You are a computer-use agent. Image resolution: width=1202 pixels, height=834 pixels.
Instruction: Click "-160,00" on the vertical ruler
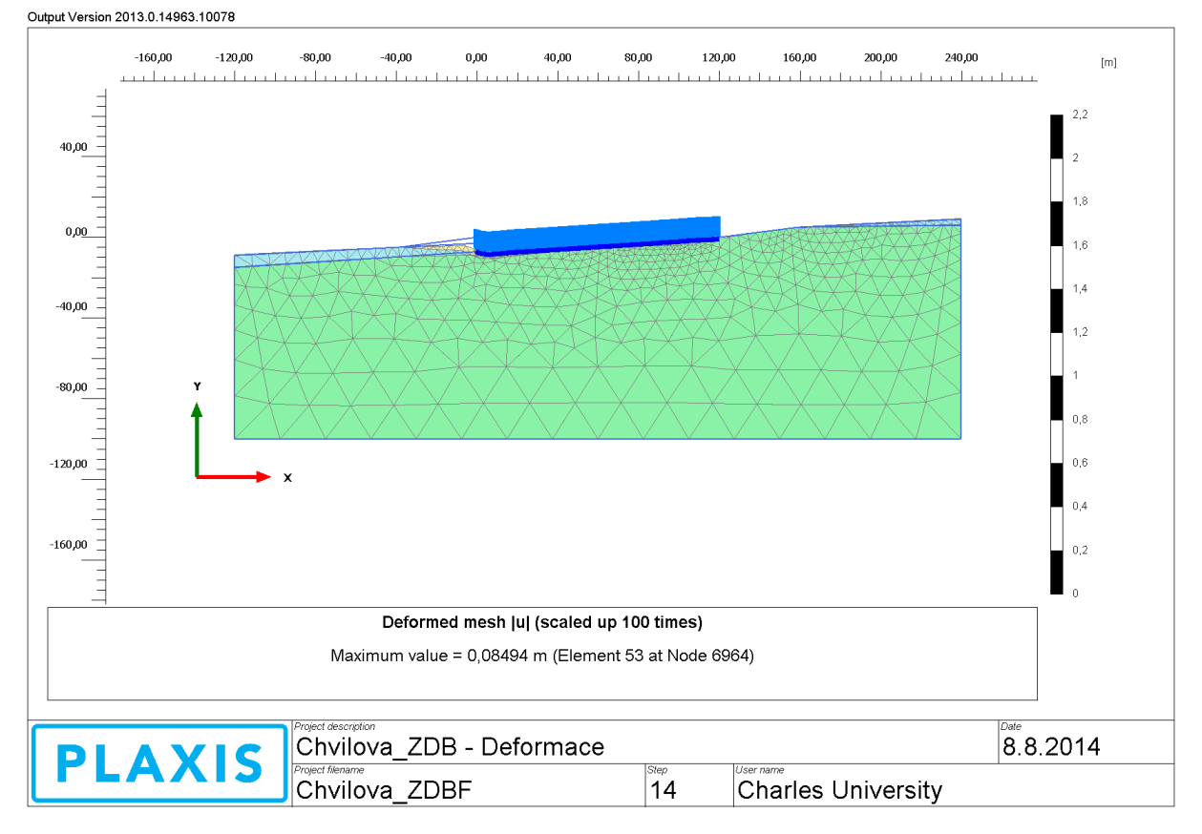pyautogui.click(x=69, y=544)
